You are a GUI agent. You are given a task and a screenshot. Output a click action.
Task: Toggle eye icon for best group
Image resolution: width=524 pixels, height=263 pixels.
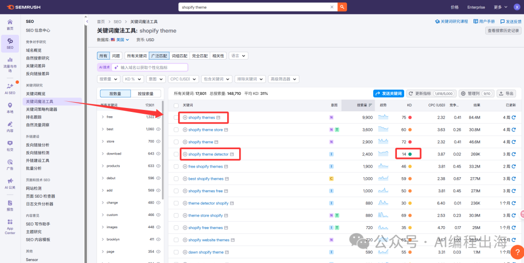coord(158,129)
